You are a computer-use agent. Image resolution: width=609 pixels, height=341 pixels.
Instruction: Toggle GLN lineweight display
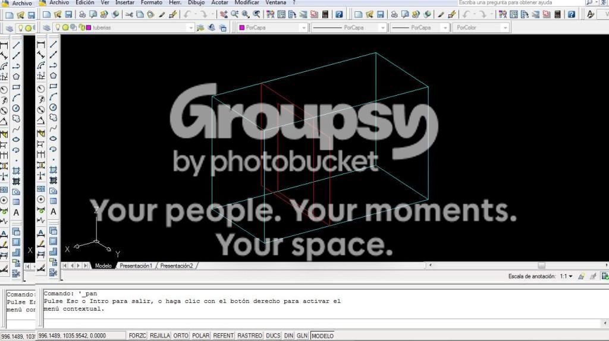pyautogui.click(x=302, y=336)
